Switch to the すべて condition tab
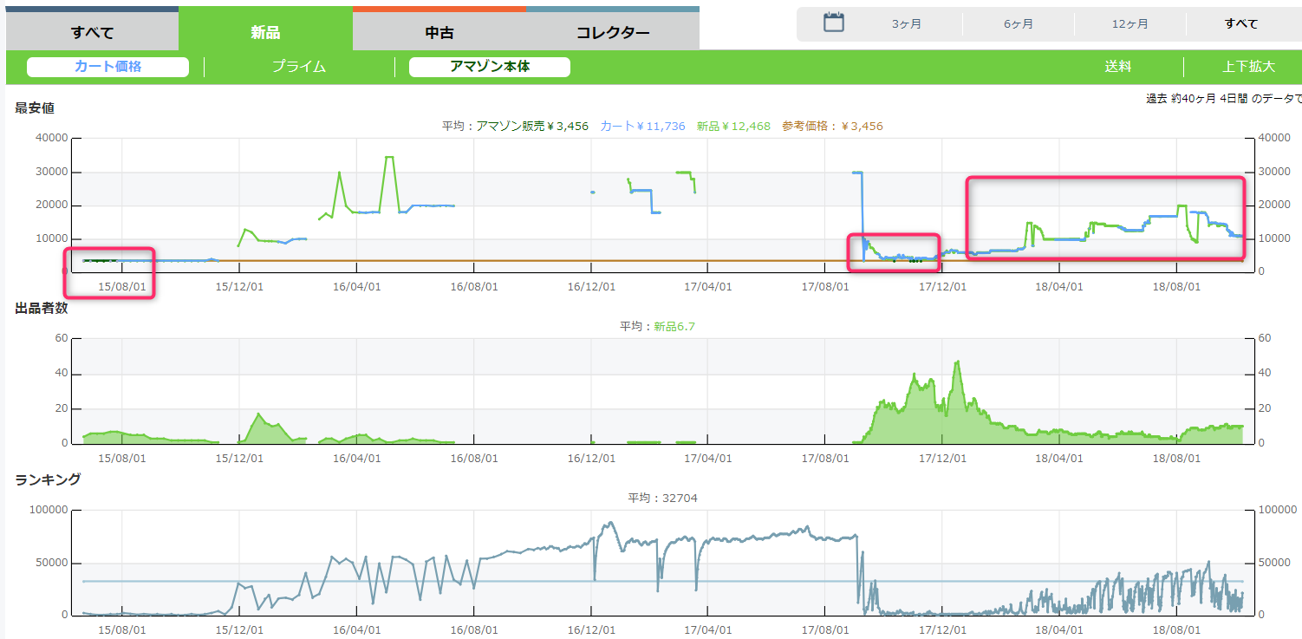The image size is (1302, 639). pyautogui.click(x=92, y=33)
